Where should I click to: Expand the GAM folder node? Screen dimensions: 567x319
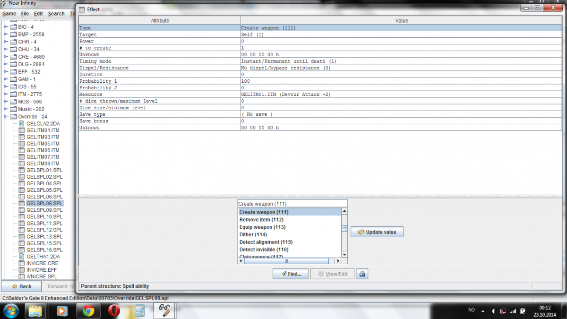pos(5,79)
